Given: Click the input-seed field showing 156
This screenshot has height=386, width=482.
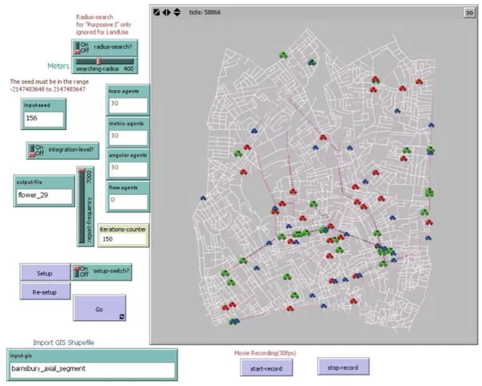Looking at the screenshot, I should 43,119.
